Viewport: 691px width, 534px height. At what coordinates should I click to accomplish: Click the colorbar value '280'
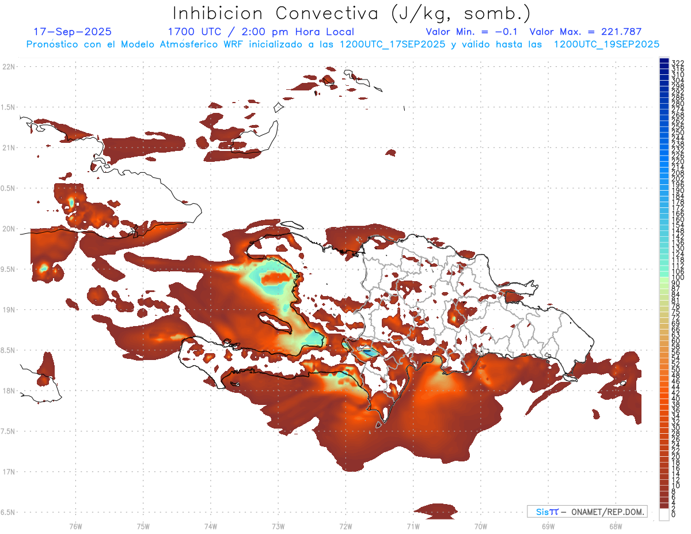pos(677,103)
